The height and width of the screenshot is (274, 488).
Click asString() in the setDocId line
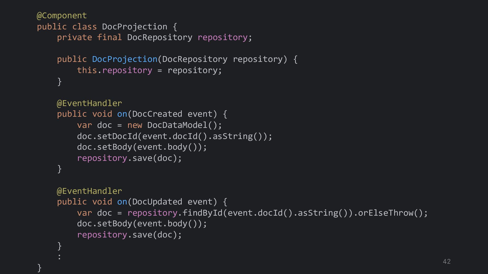pos(235,136)
